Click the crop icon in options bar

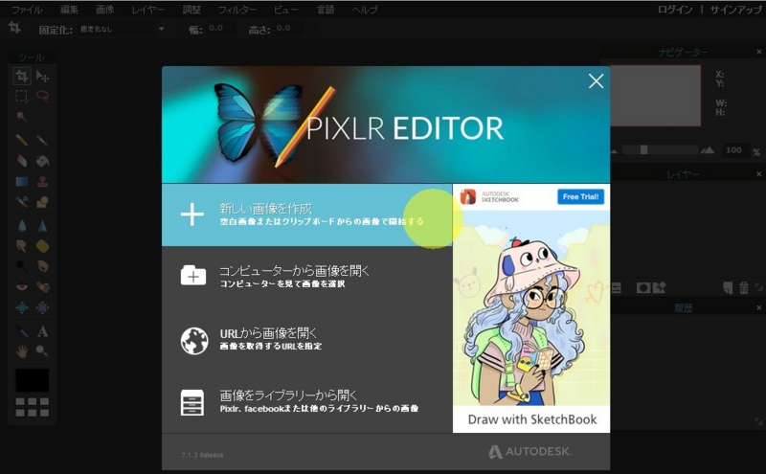click(14, 28)
